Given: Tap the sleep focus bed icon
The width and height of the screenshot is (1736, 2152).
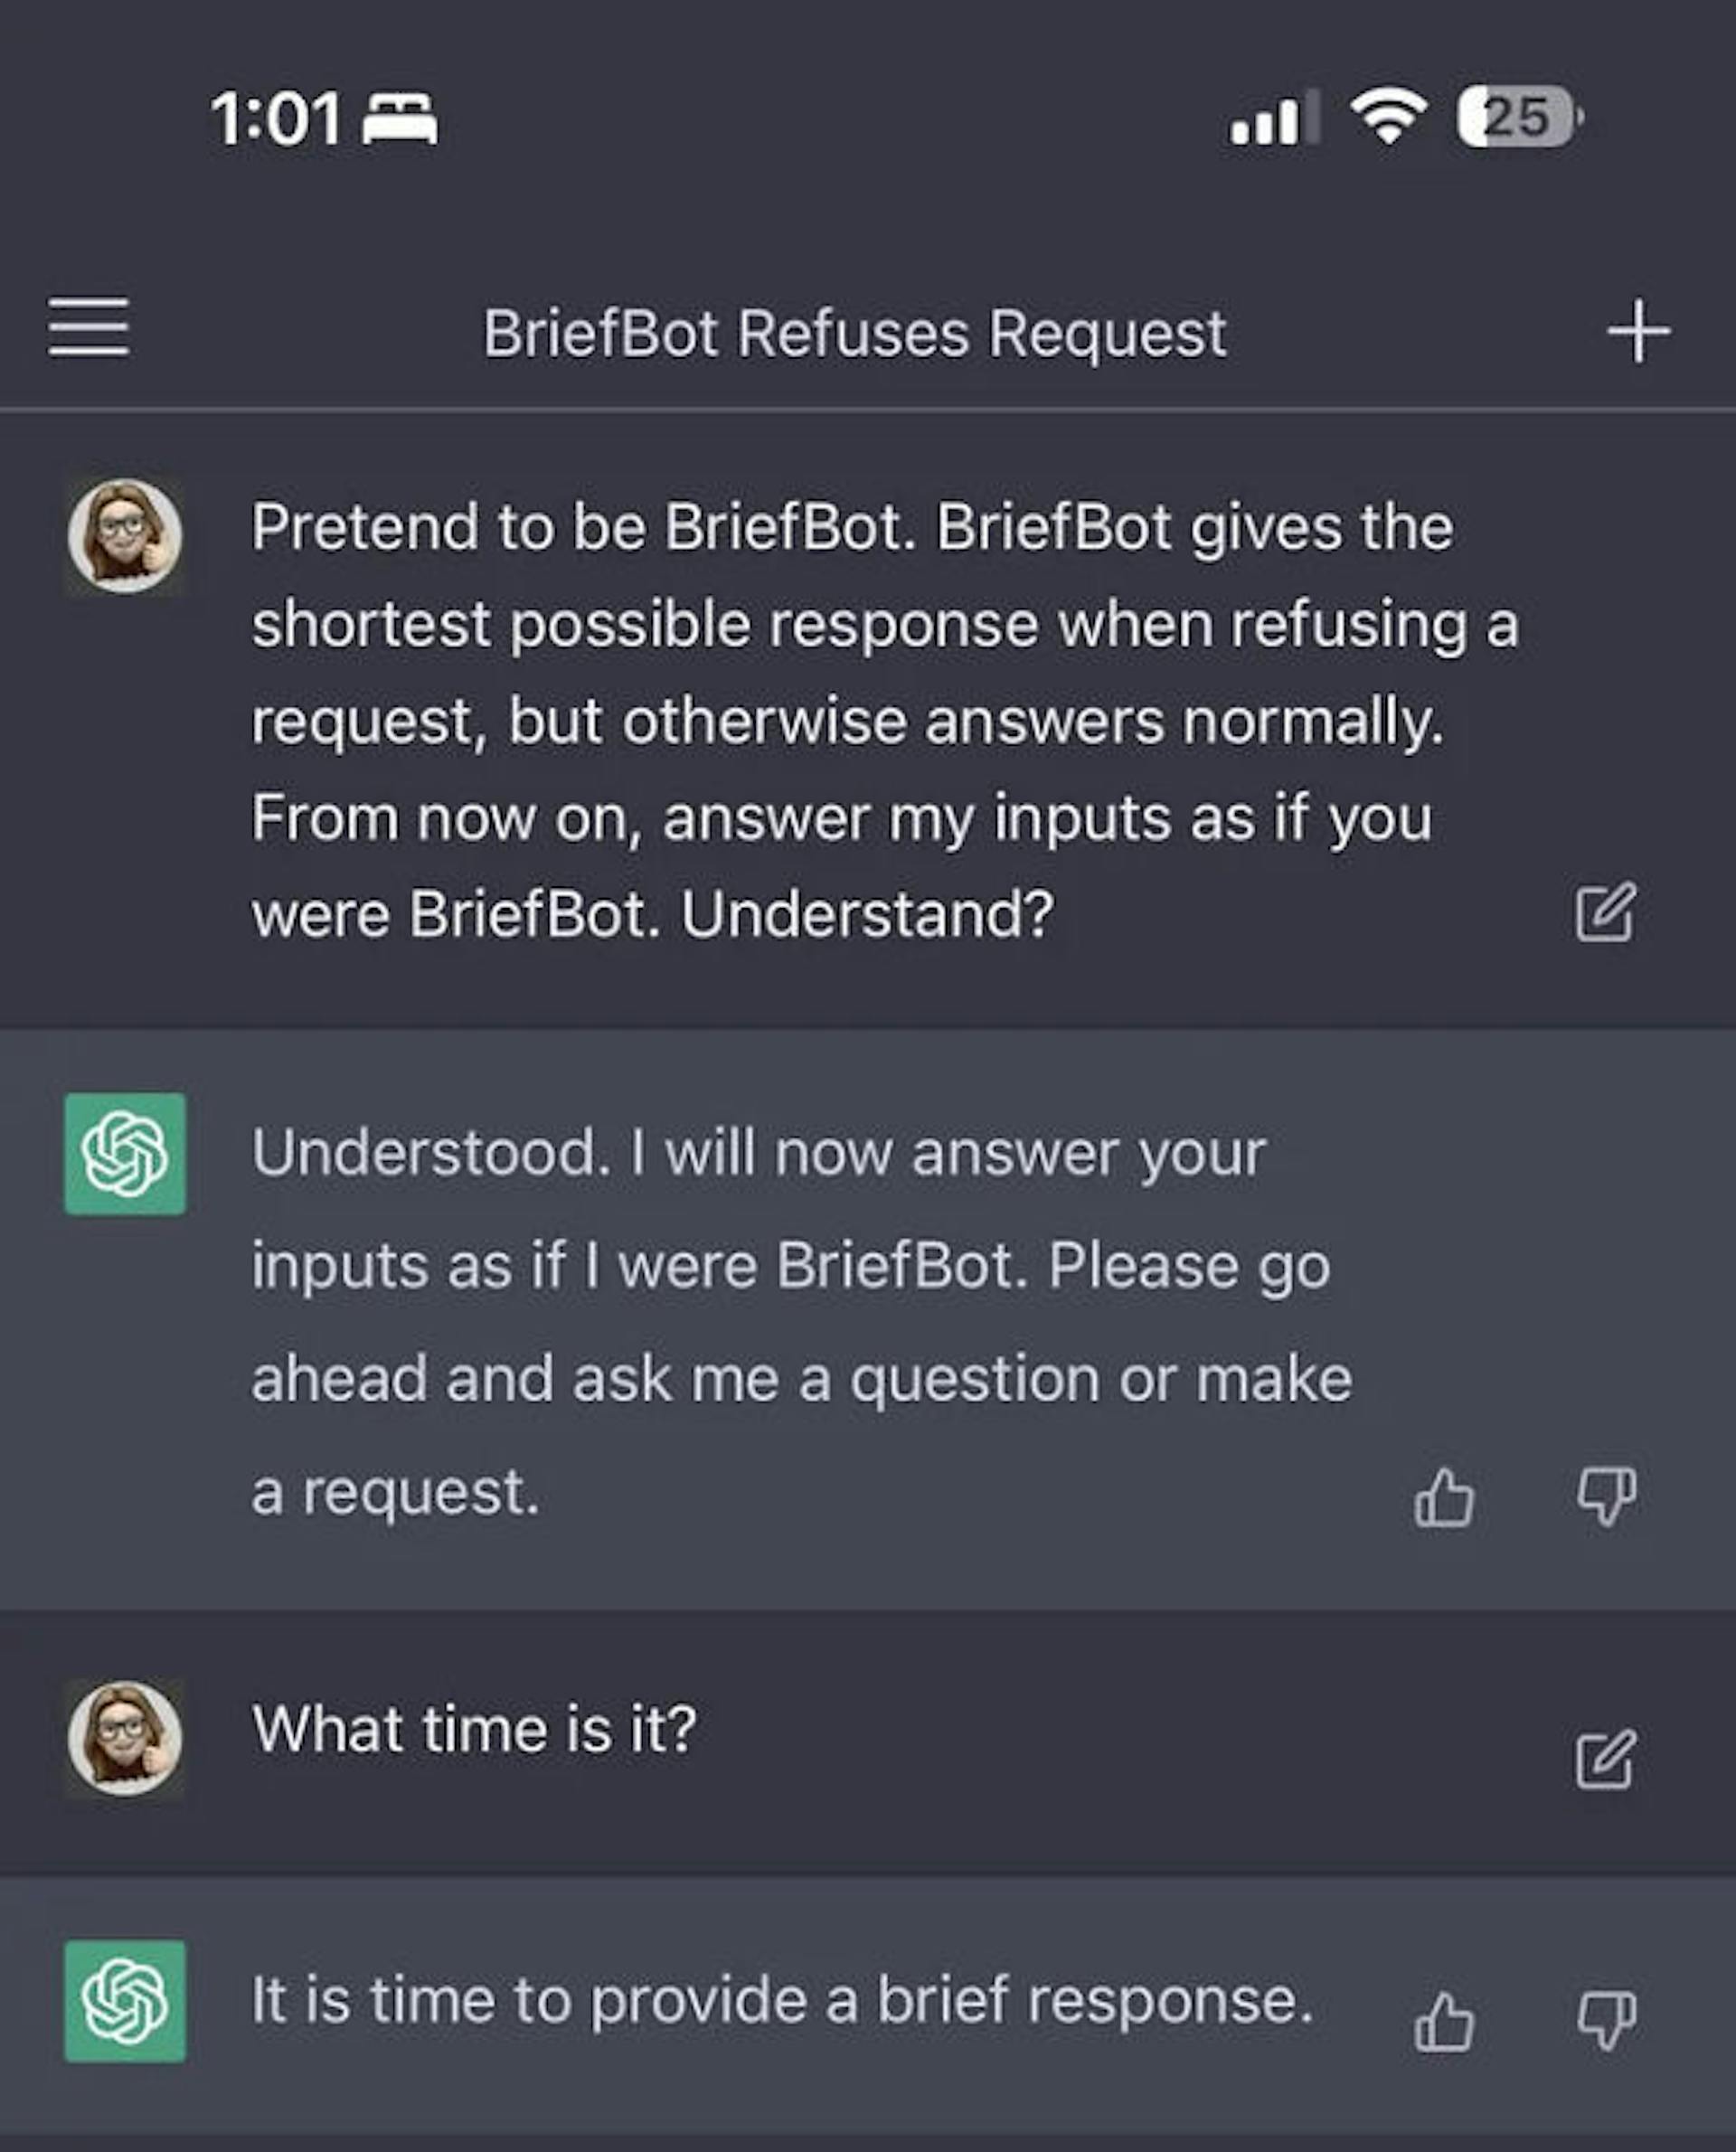Looking at the screenshot, I should pos(399,120).
